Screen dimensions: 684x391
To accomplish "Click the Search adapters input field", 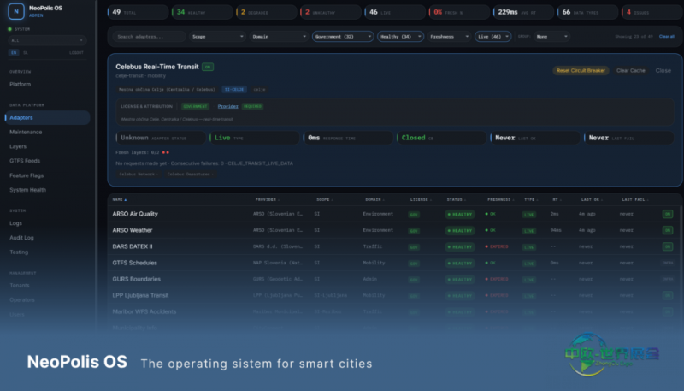I will coord(149,37).
